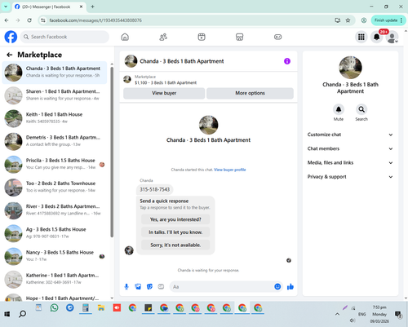
Task: Open a new browser tab
Action: [92, 7]
